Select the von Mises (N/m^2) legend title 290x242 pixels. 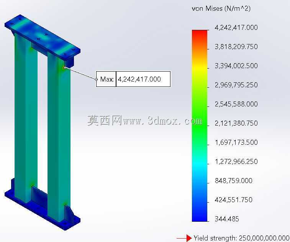point(221,8)
